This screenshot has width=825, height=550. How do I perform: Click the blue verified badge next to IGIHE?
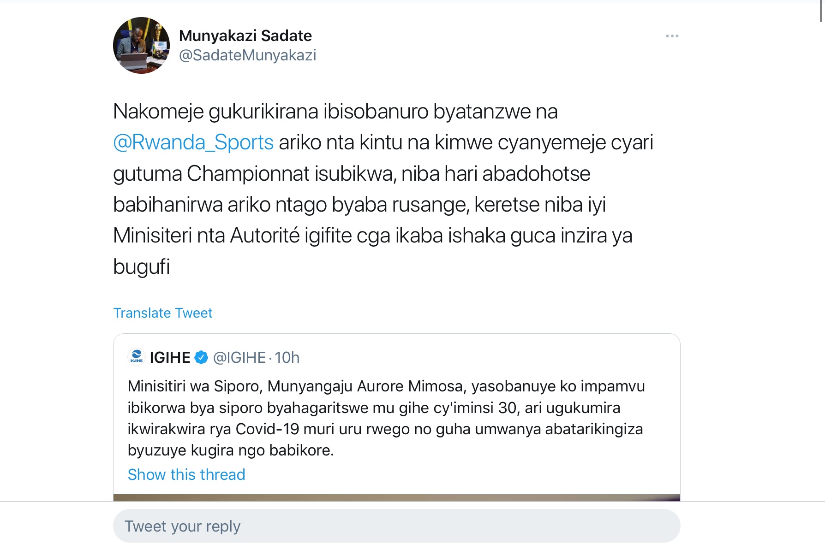pyautogui.click(x=201, y=357)
